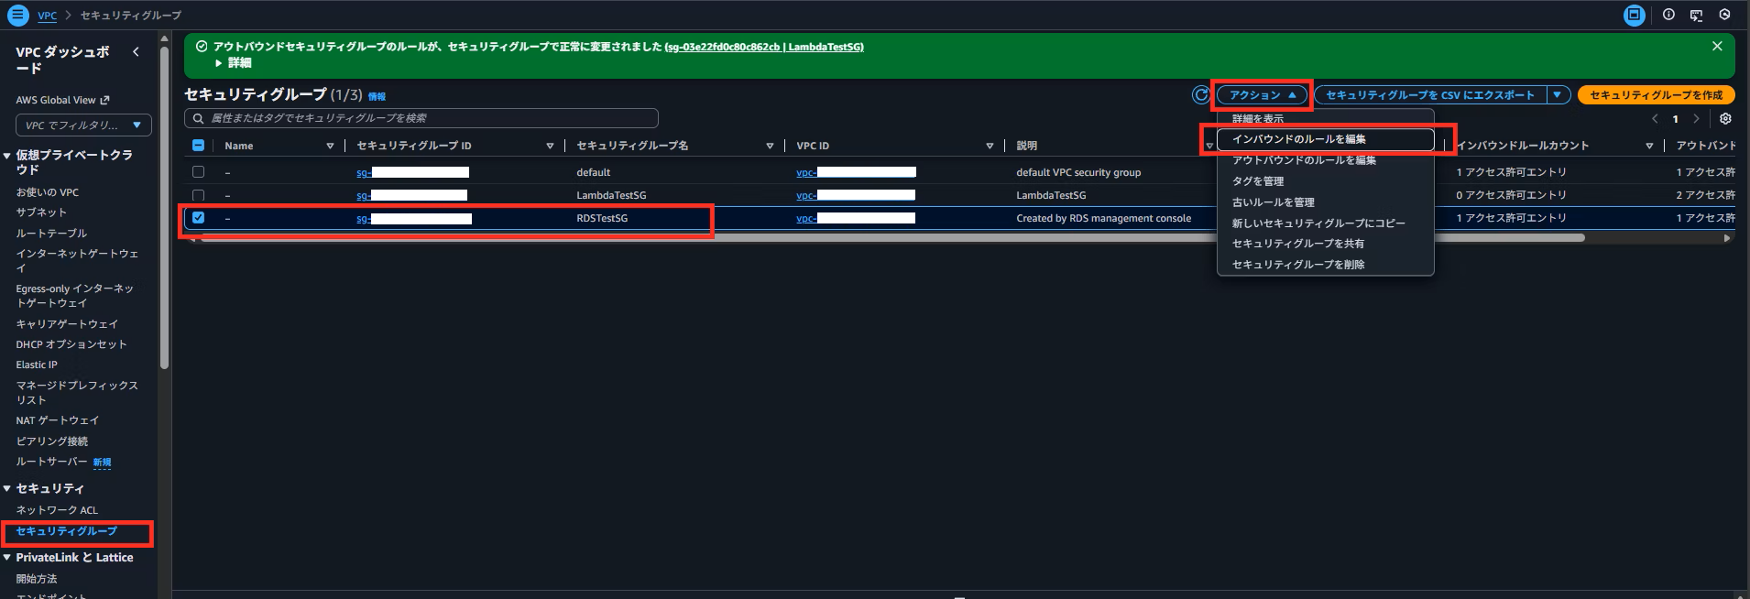Go to next page of security groups
1750x599 pixels.
tap(1696, 119)
